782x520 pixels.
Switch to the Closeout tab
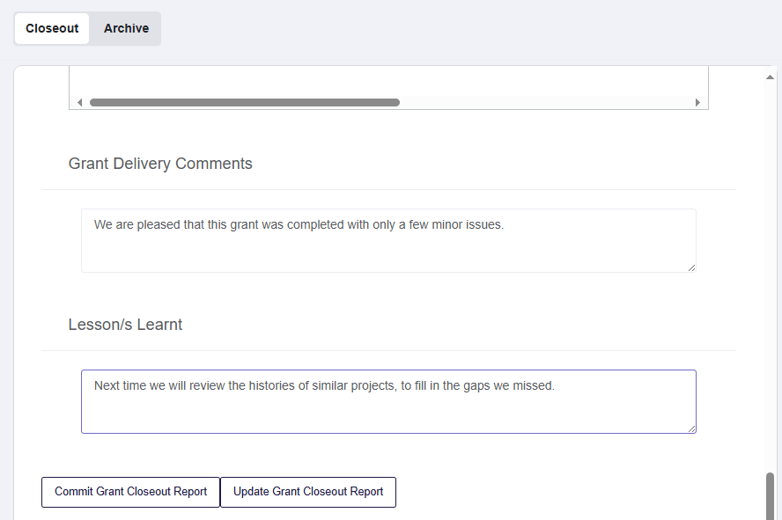(52, 28)
